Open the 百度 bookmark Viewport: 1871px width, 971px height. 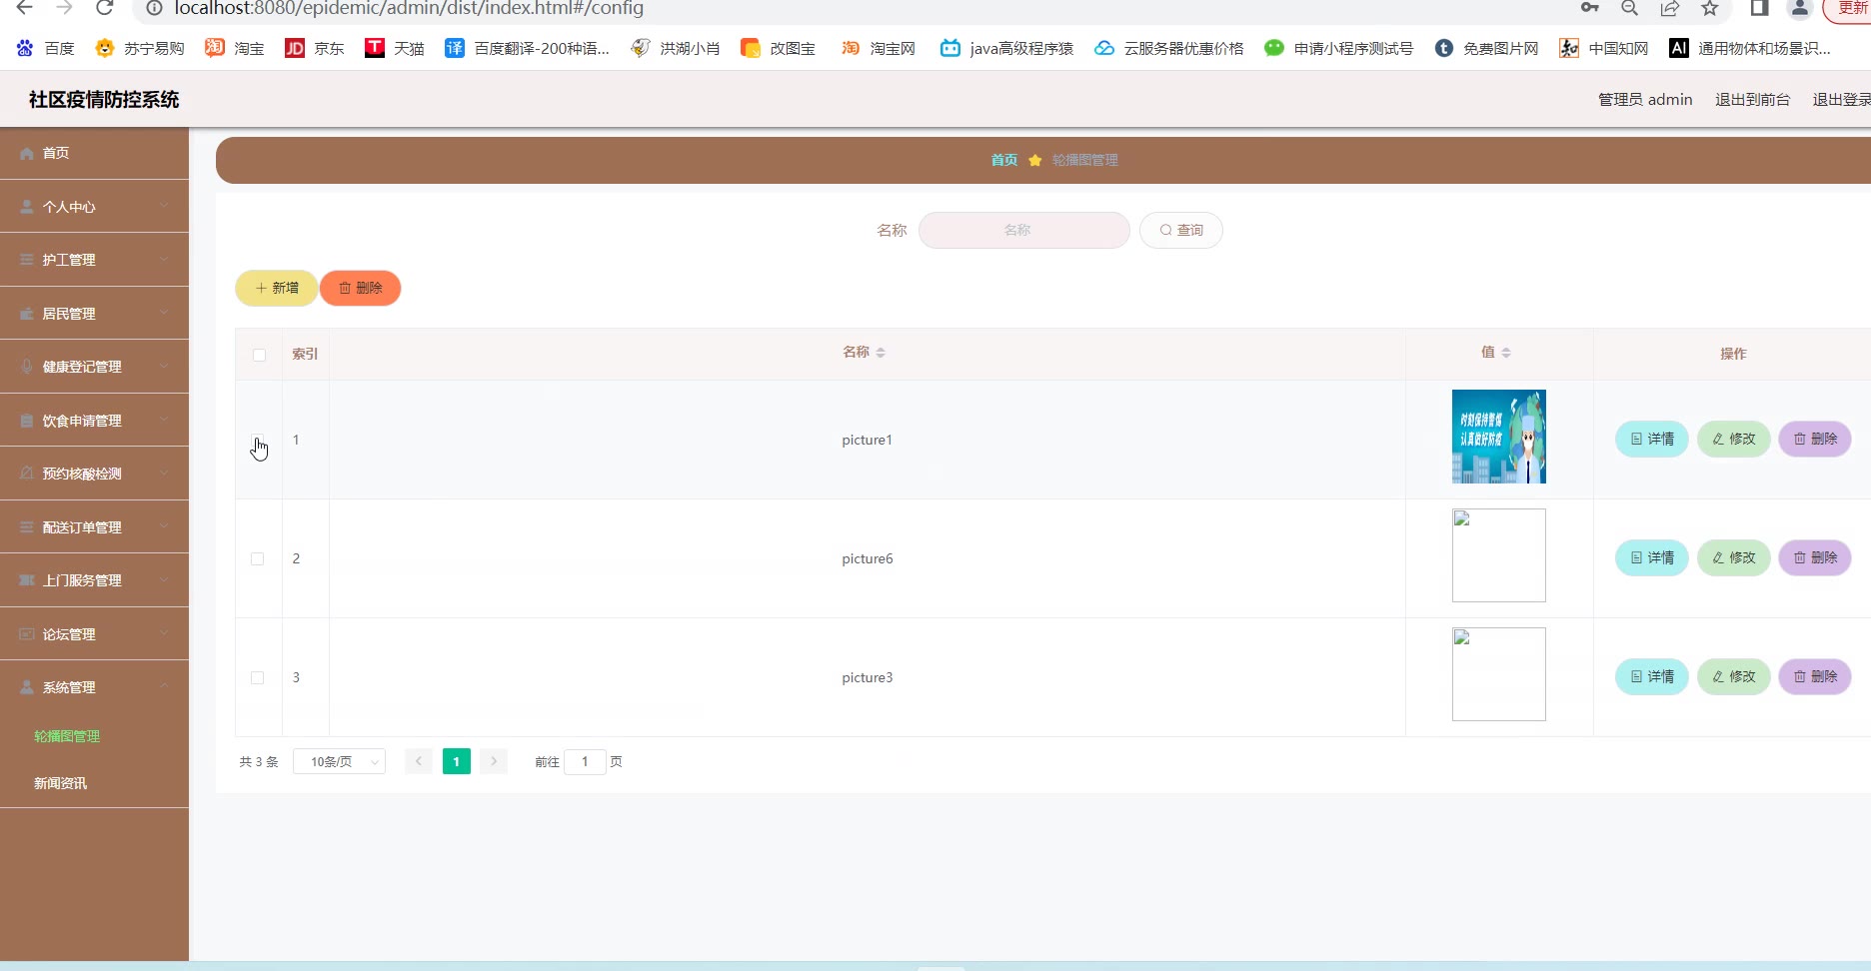click(x=46, y=48)
